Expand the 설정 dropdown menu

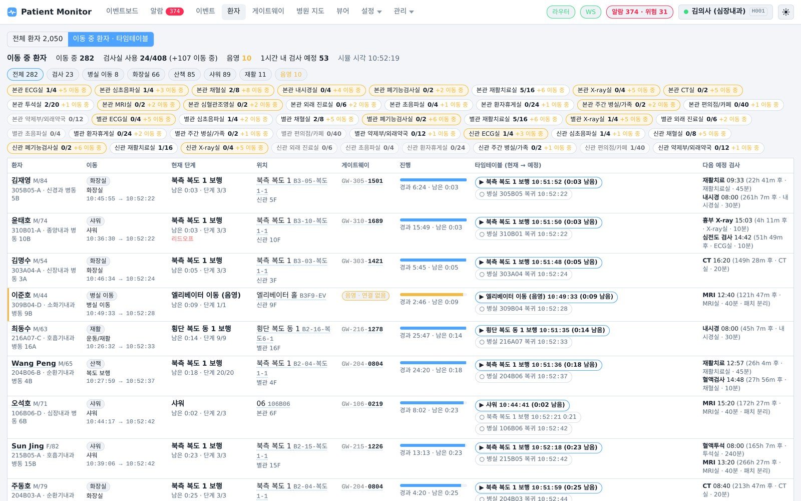[371, 11]
